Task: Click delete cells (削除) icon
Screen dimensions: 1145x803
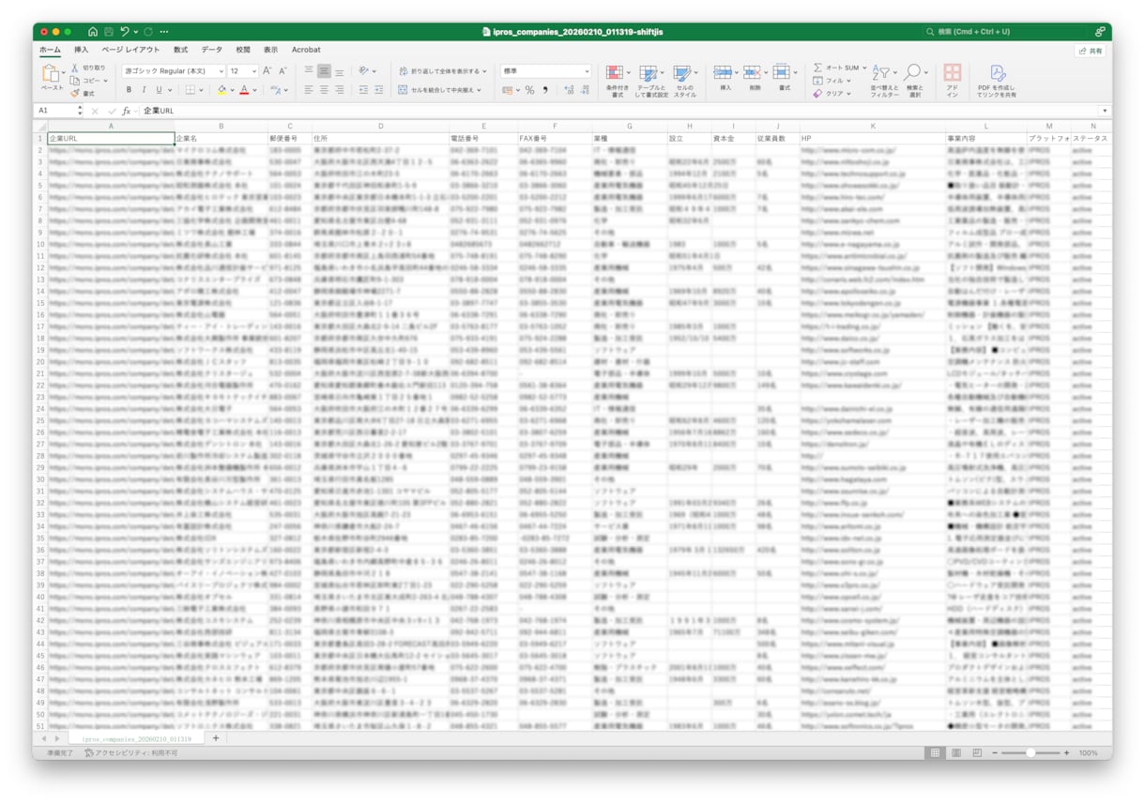Action: coord(752,72)
